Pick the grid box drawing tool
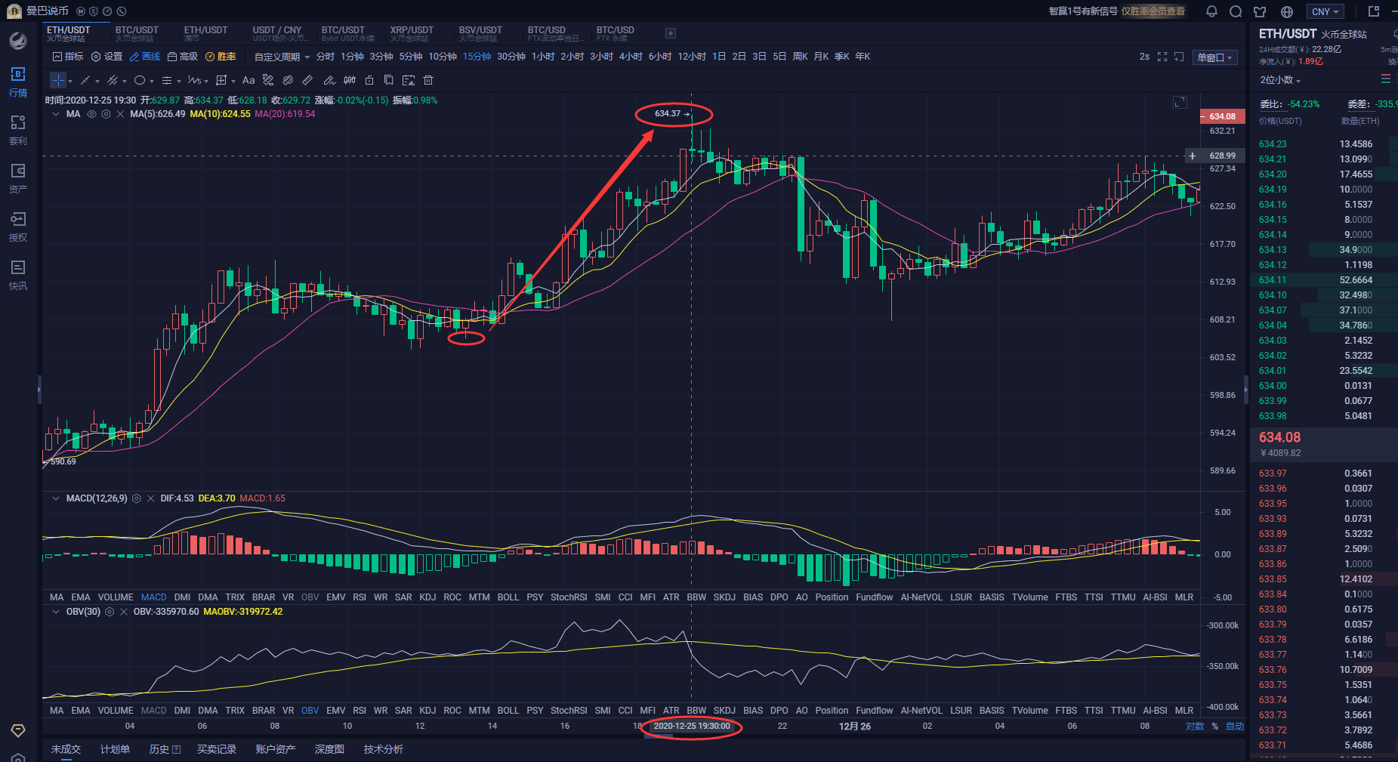Image resolution: width=1398 pixels, height=762 pixels. (221, 80)
